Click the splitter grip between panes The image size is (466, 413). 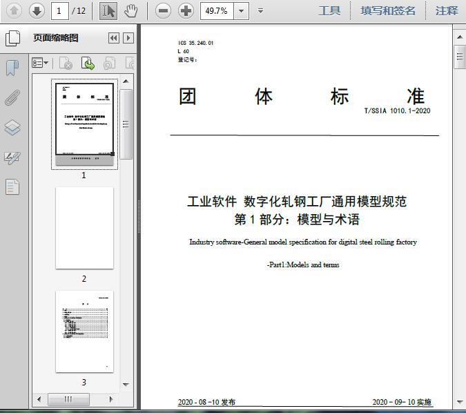click(139, 216)
